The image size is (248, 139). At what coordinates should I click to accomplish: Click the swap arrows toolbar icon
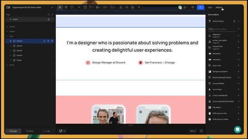pos(127,7)
